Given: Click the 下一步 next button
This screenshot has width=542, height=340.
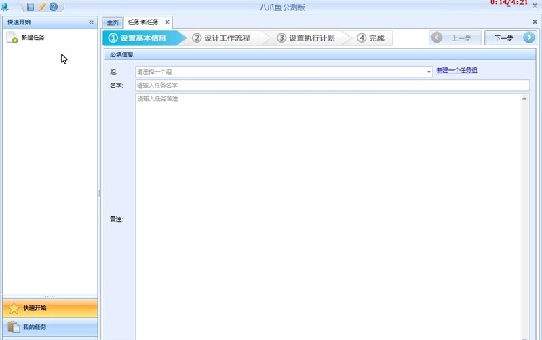Looking at the screenshot, I should click(510, 38).
